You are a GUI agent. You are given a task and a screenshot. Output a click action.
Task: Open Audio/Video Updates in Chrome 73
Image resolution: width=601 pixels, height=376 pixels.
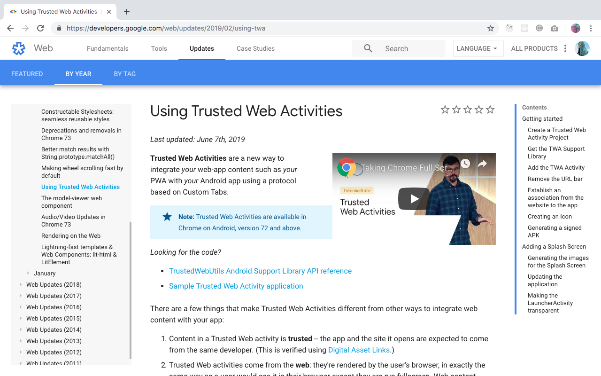(73, 220)
